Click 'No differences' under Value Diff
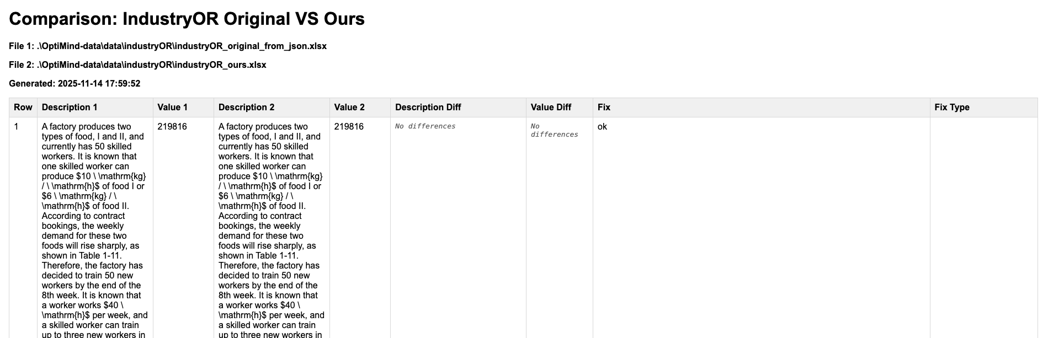Image resolution: width=1048 pixels, height=338 pixels. click(x=554, y=131)
